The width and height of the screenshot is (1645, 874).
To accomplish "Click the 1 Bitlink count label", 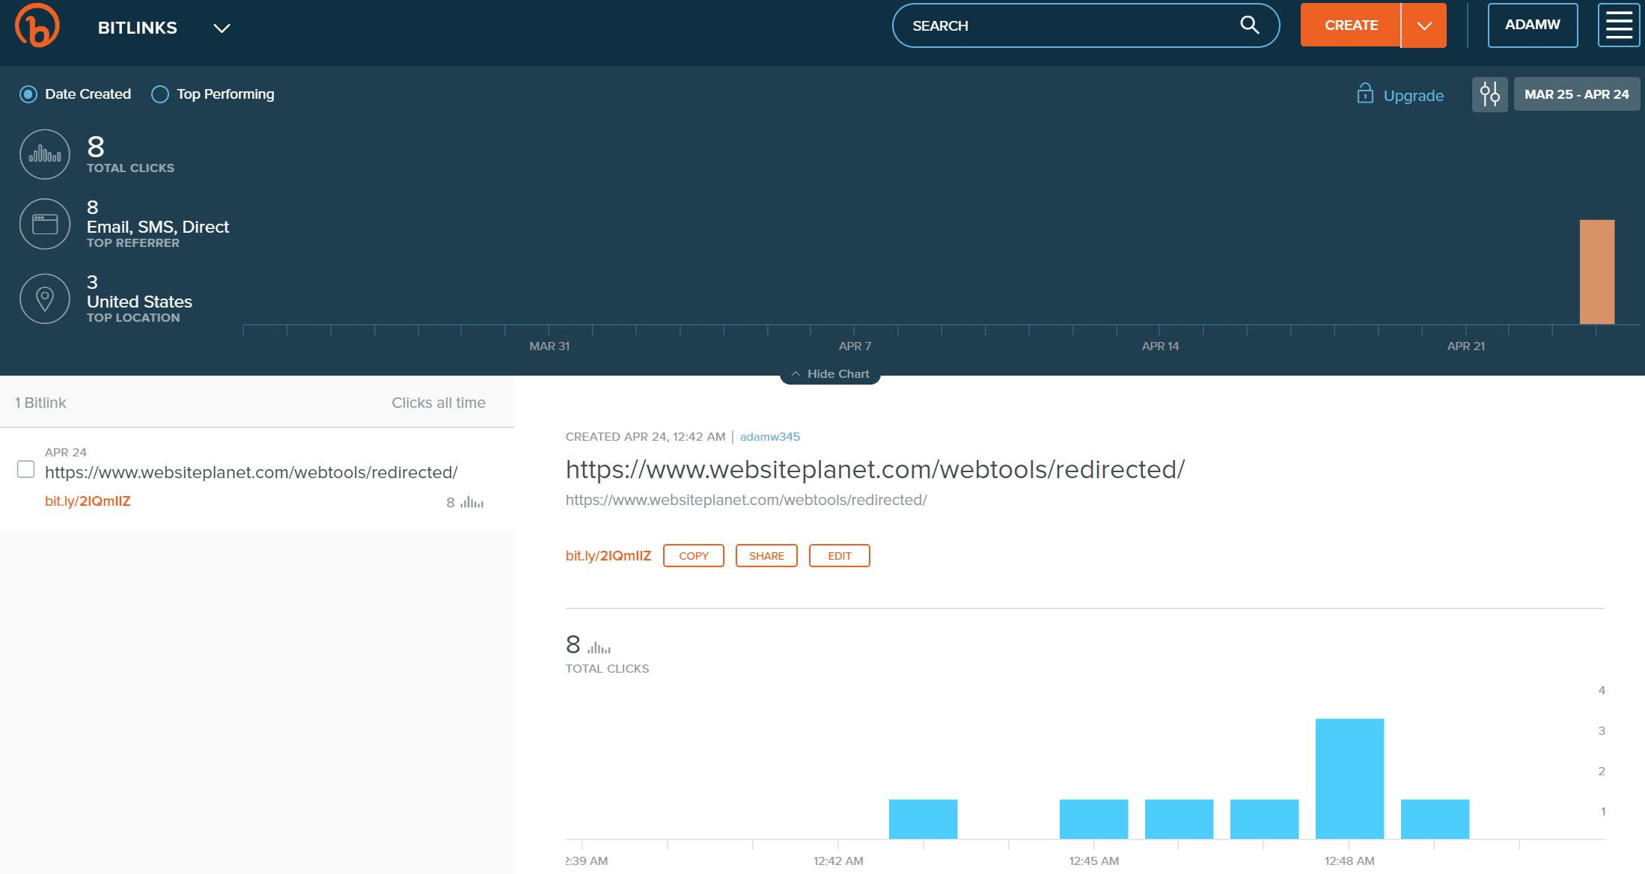I will tap(40, 403).
